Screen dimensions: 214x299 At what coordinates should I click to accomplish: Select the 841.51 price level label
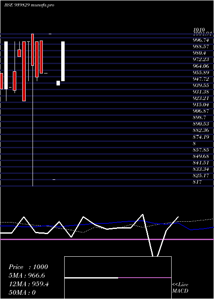[201, 163]
